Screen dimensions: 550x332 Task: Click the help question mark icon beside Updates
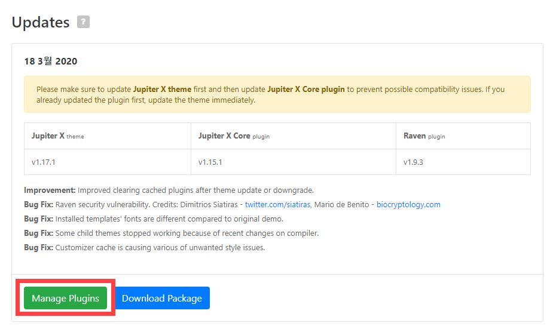point(83,21)
